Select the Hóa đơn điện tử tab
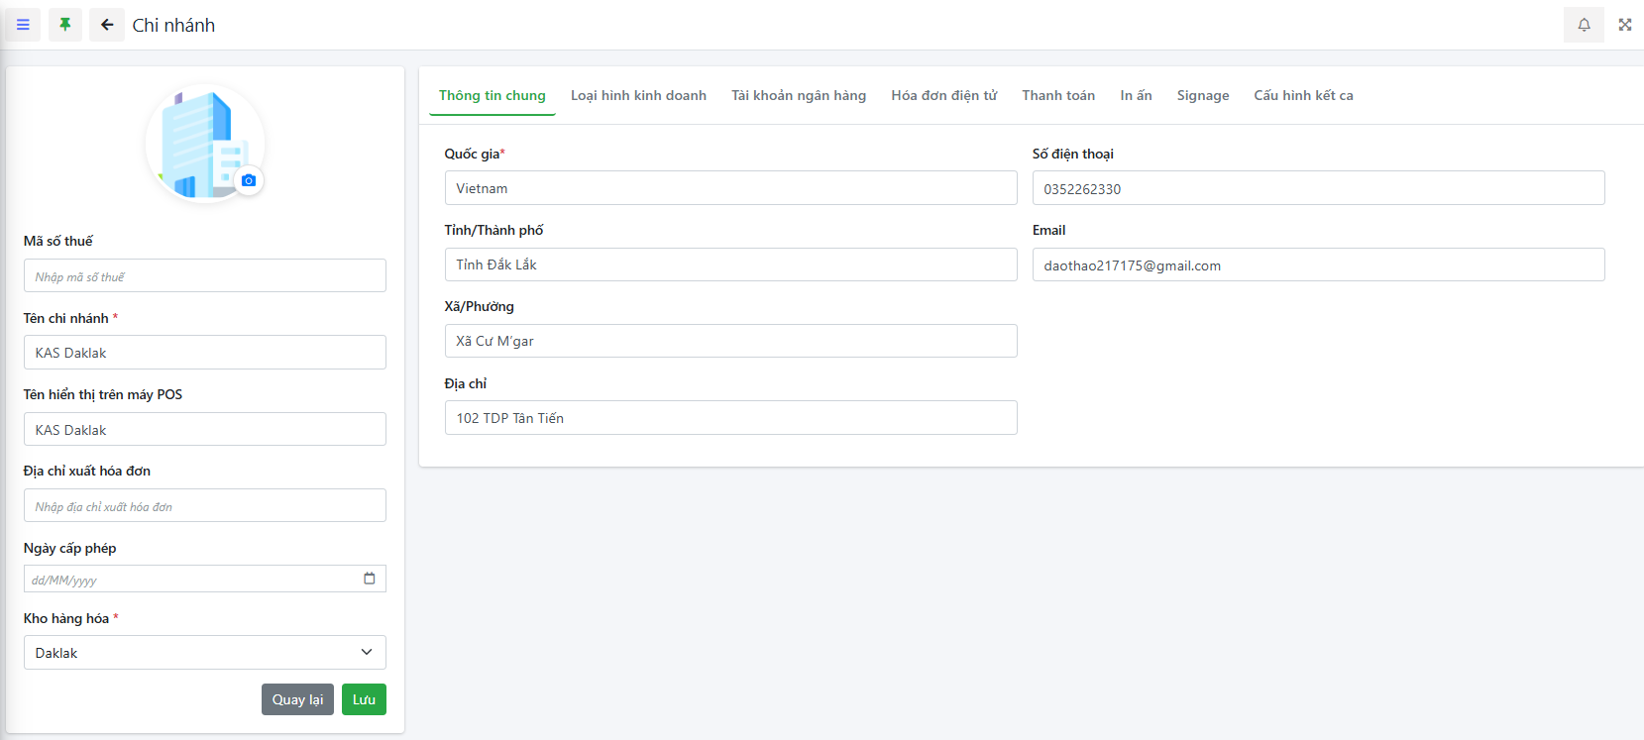 [943, 96]
